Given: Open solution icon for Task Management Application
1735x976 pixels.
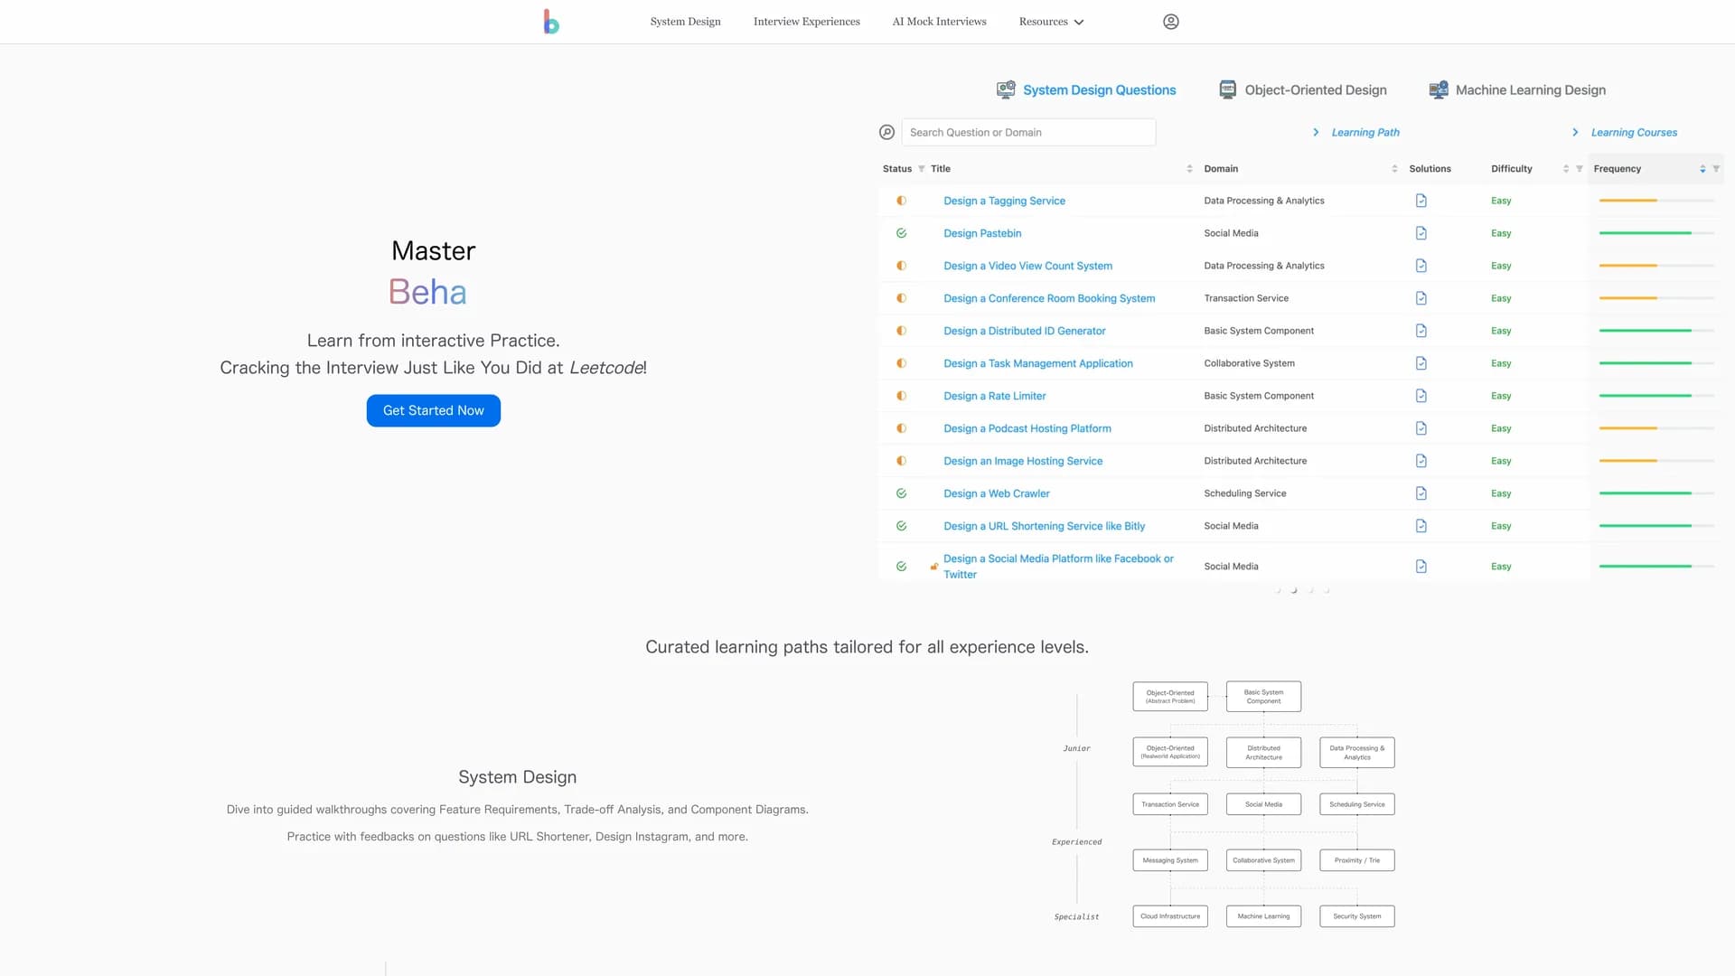Looking at the screenshot, I should click(x=1421, y=363).
